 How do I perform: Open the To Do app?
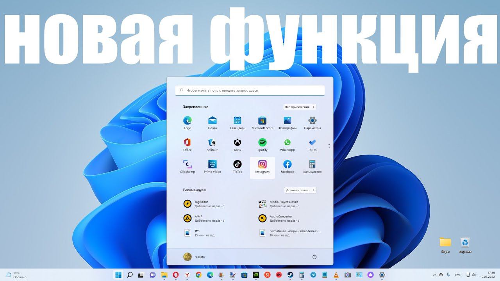click(x=312, y=145)
